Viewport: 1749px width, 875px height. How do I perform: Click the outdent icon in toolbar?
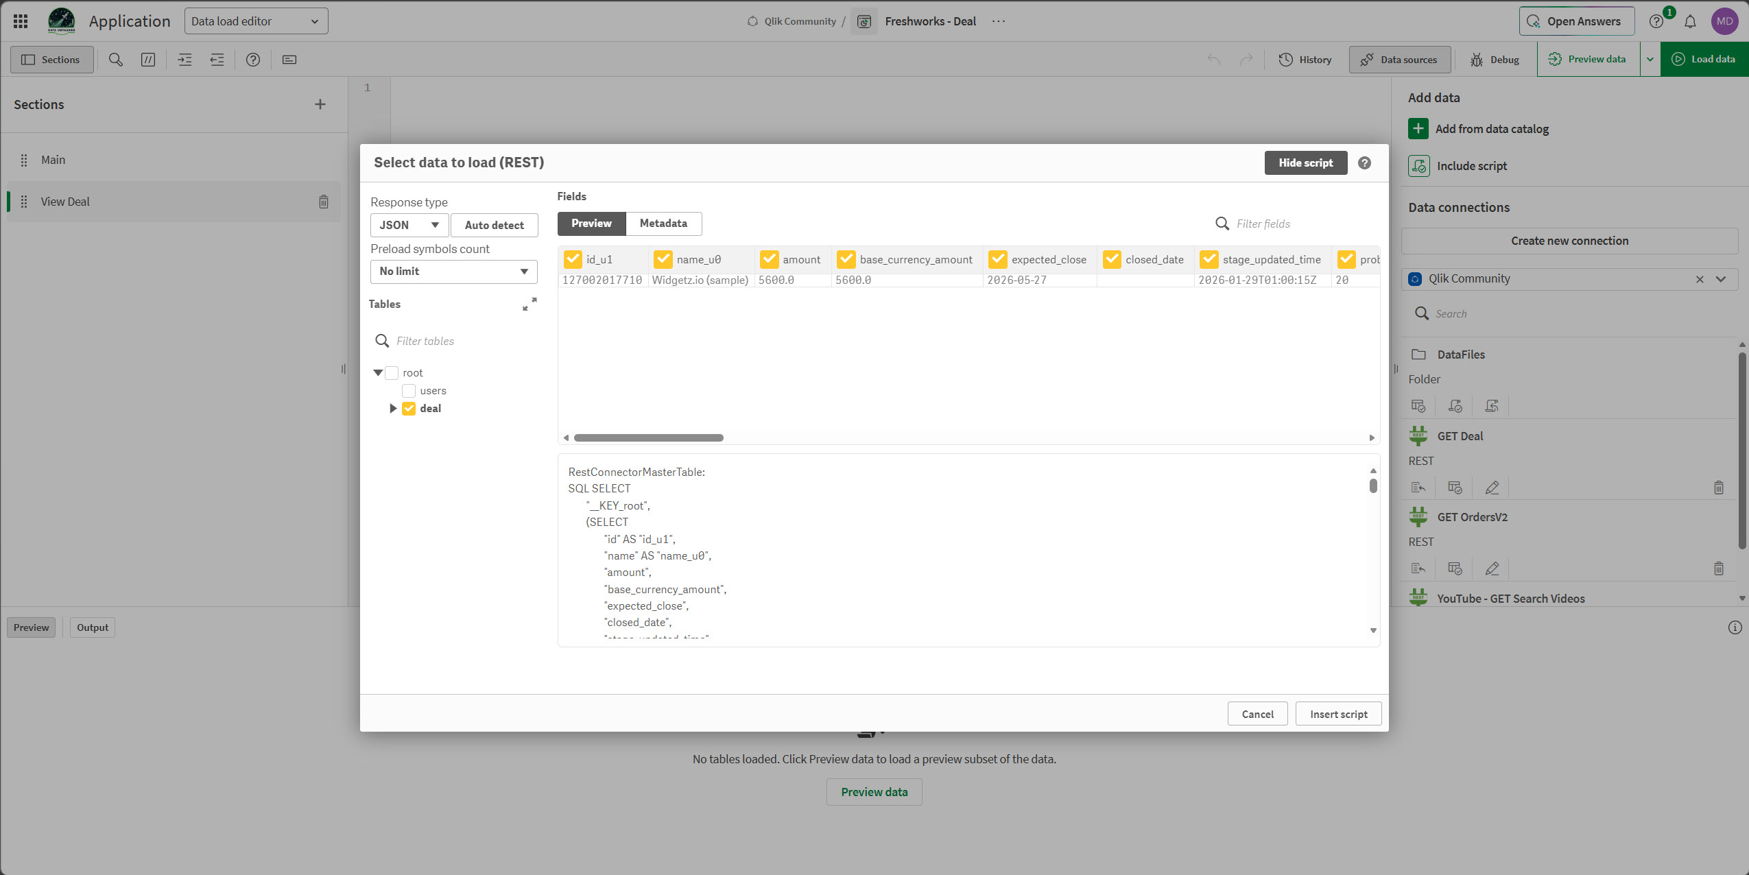click(217, 60)
